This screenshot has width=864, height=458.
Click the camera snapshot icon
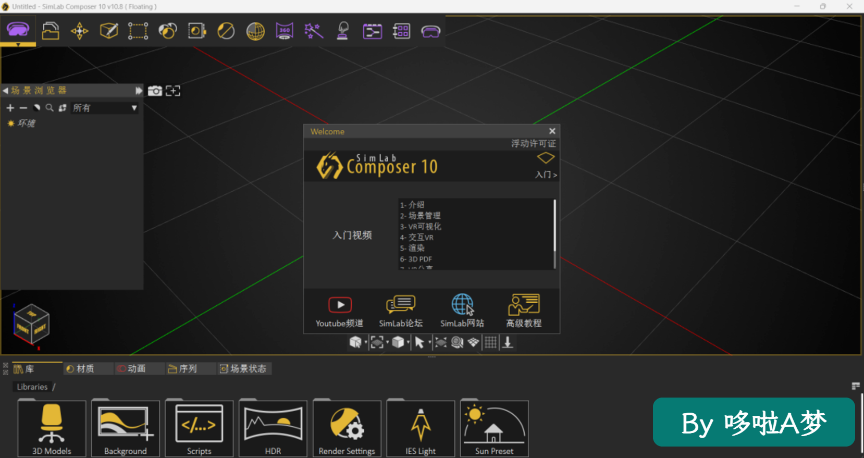coord(155,91)
